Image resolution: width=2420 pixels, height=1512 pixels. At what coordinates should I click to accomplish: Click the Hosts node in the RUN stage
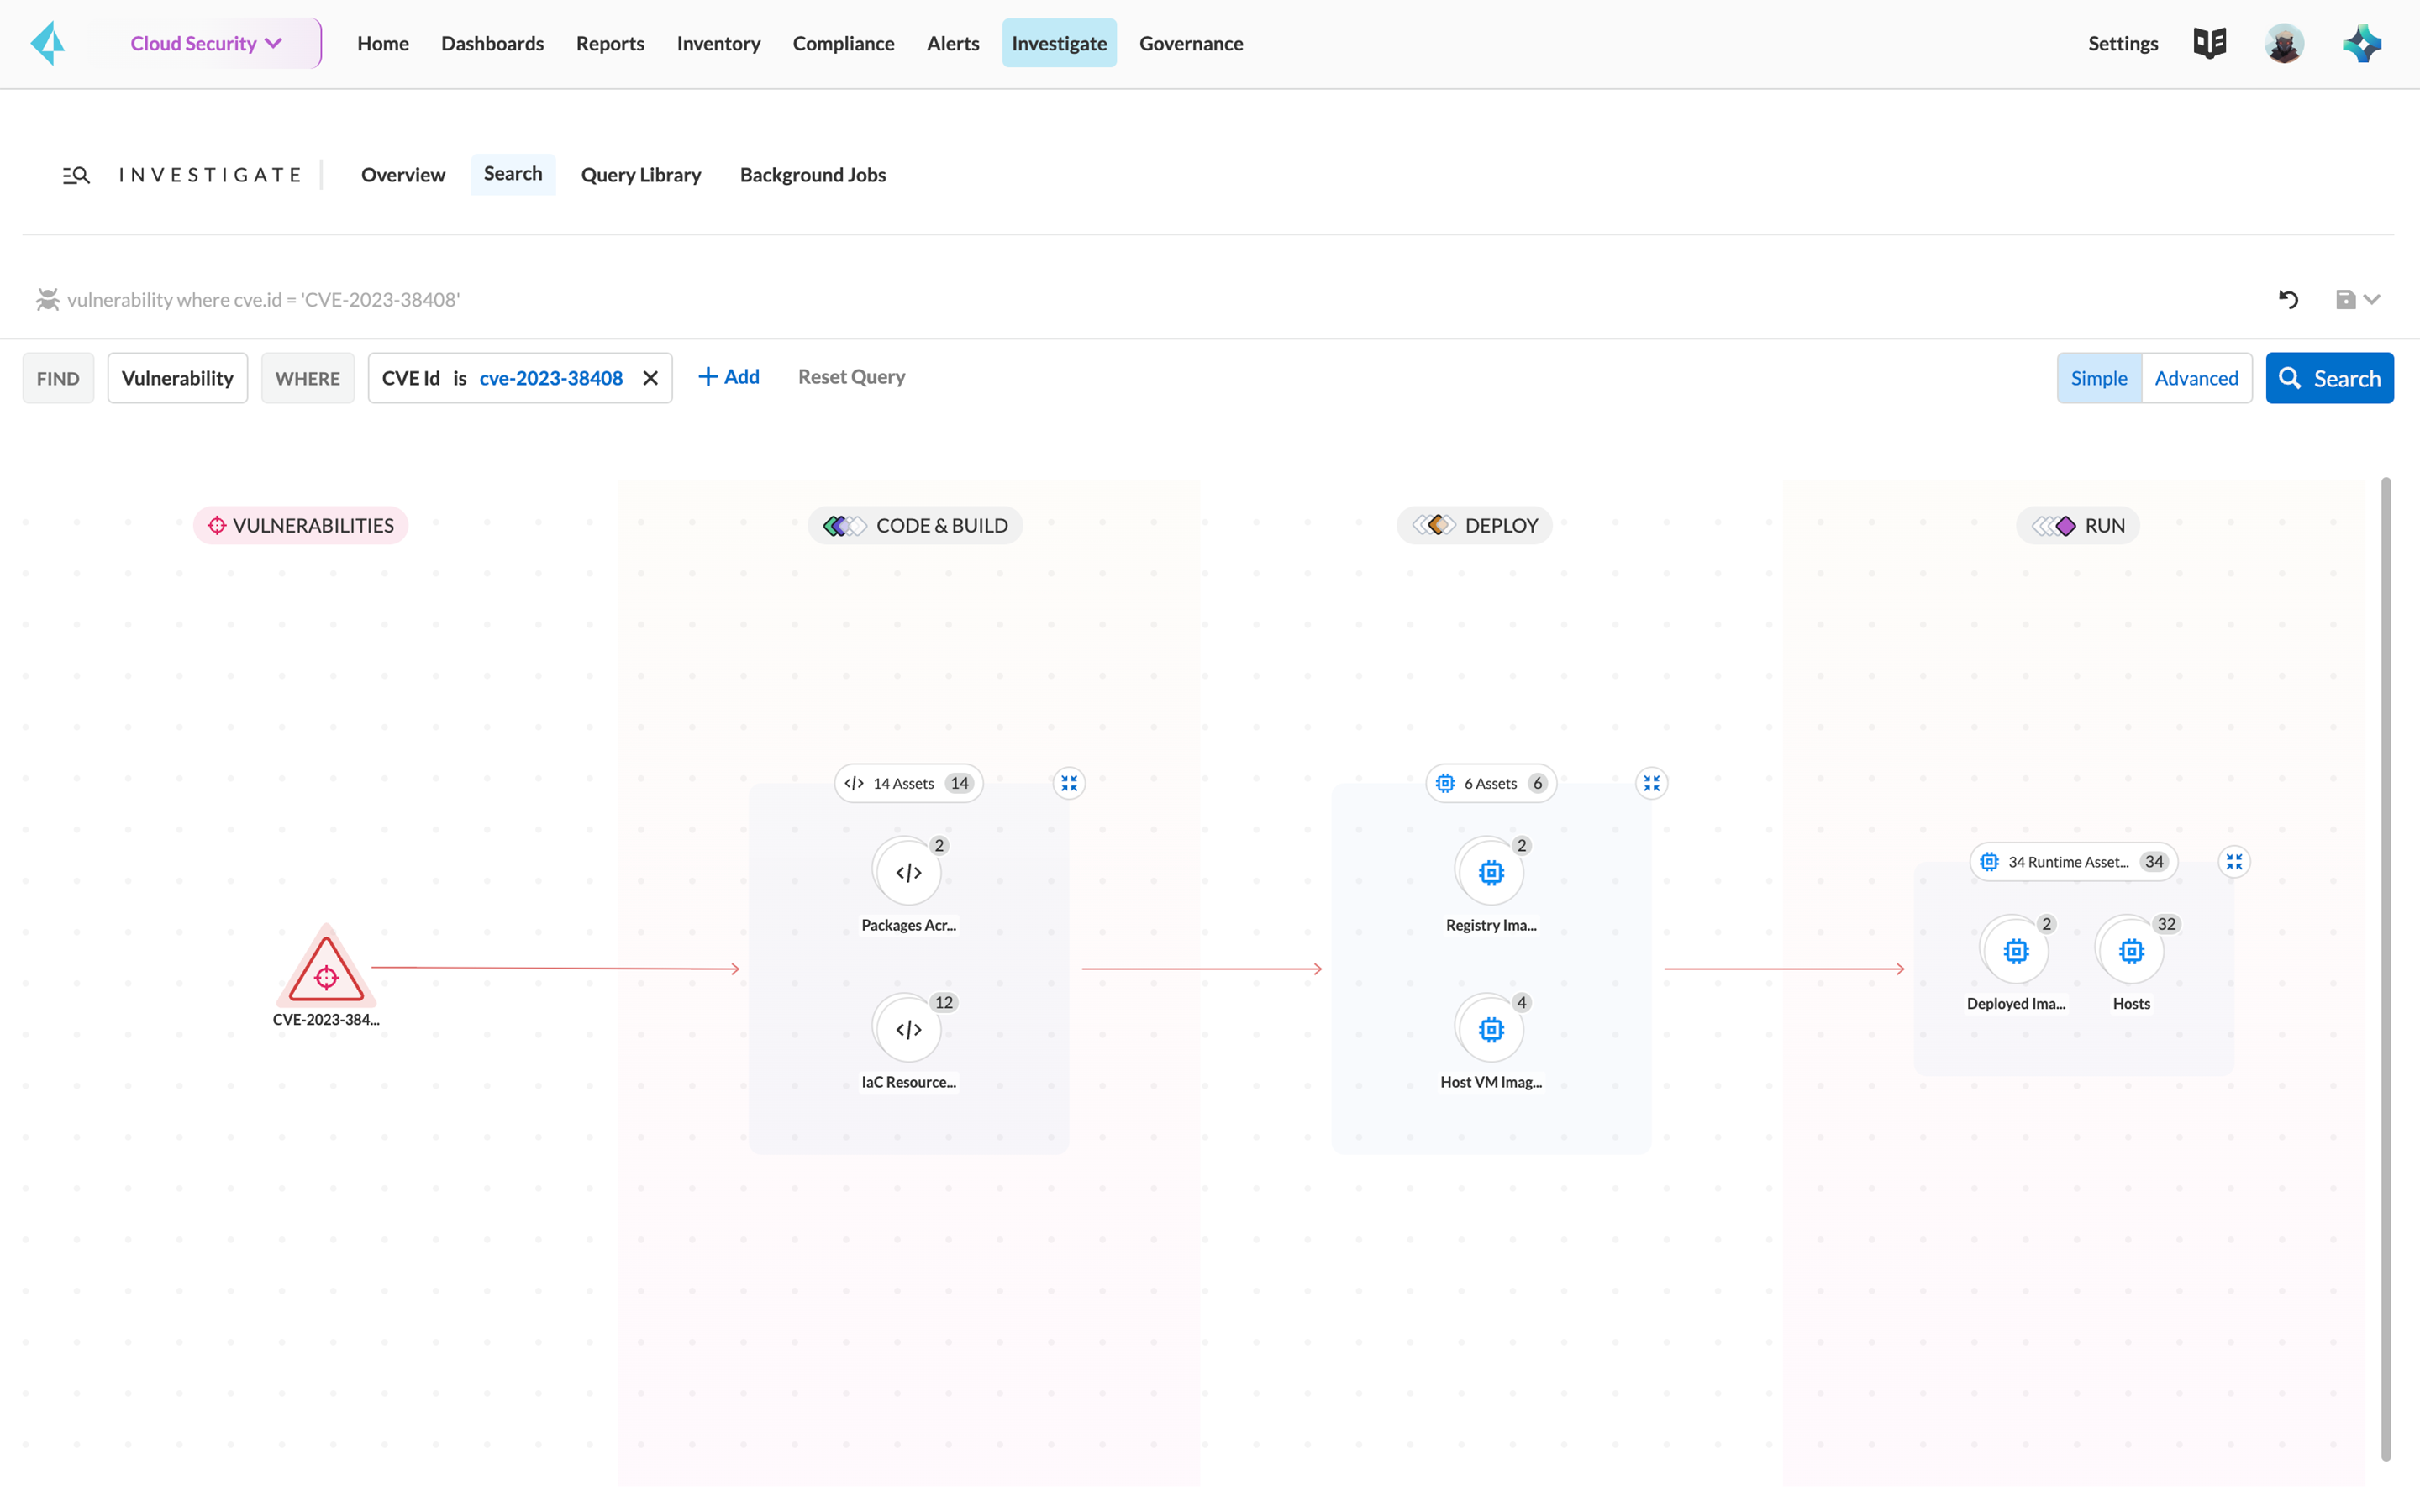(x=2132, y=951)
